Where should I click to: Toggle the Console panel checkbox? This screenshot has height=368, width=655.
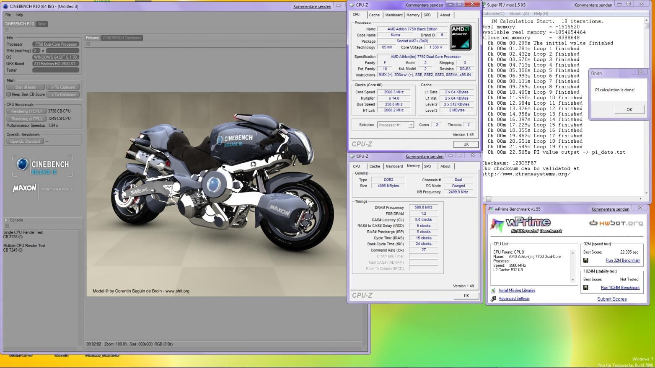(x=6, y=220)
